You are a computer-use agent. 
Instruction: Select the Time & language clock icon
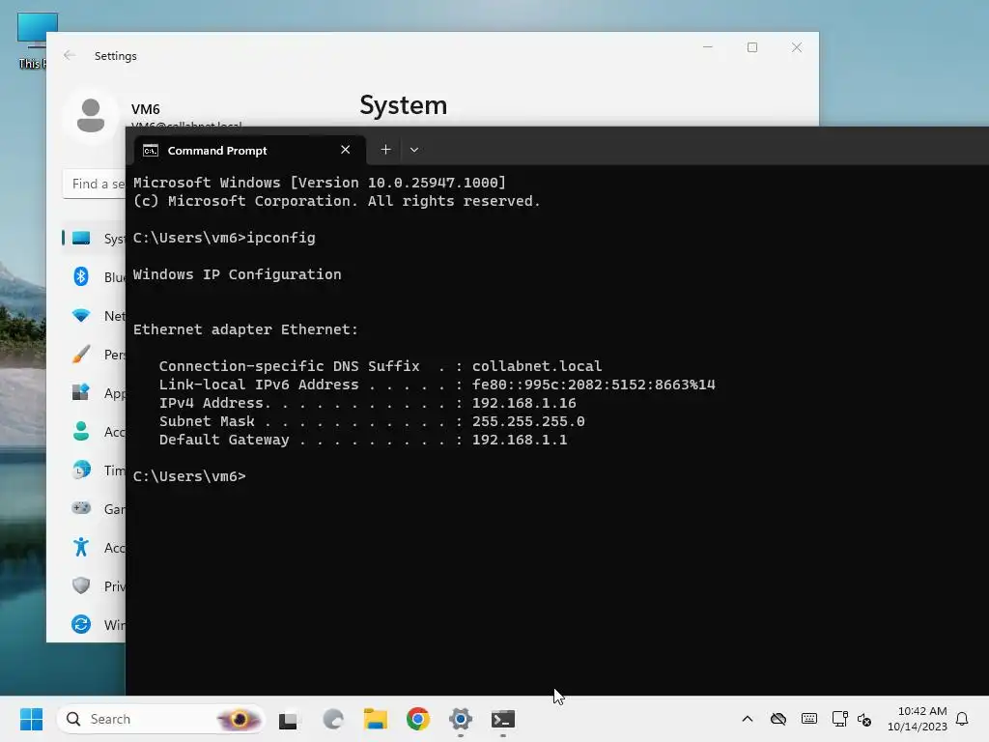tap(81, 471)
